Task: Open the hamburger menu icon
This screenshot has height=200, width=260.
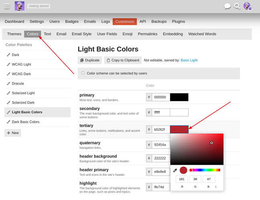Action: tap(7, 6)
